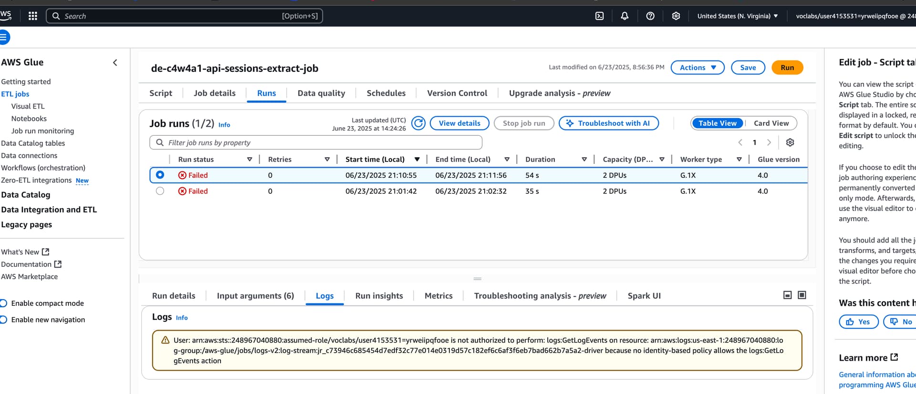Screen dimensions: 916x394
Task: Focus Filter job runs by property field
Action: pos(316,142)
